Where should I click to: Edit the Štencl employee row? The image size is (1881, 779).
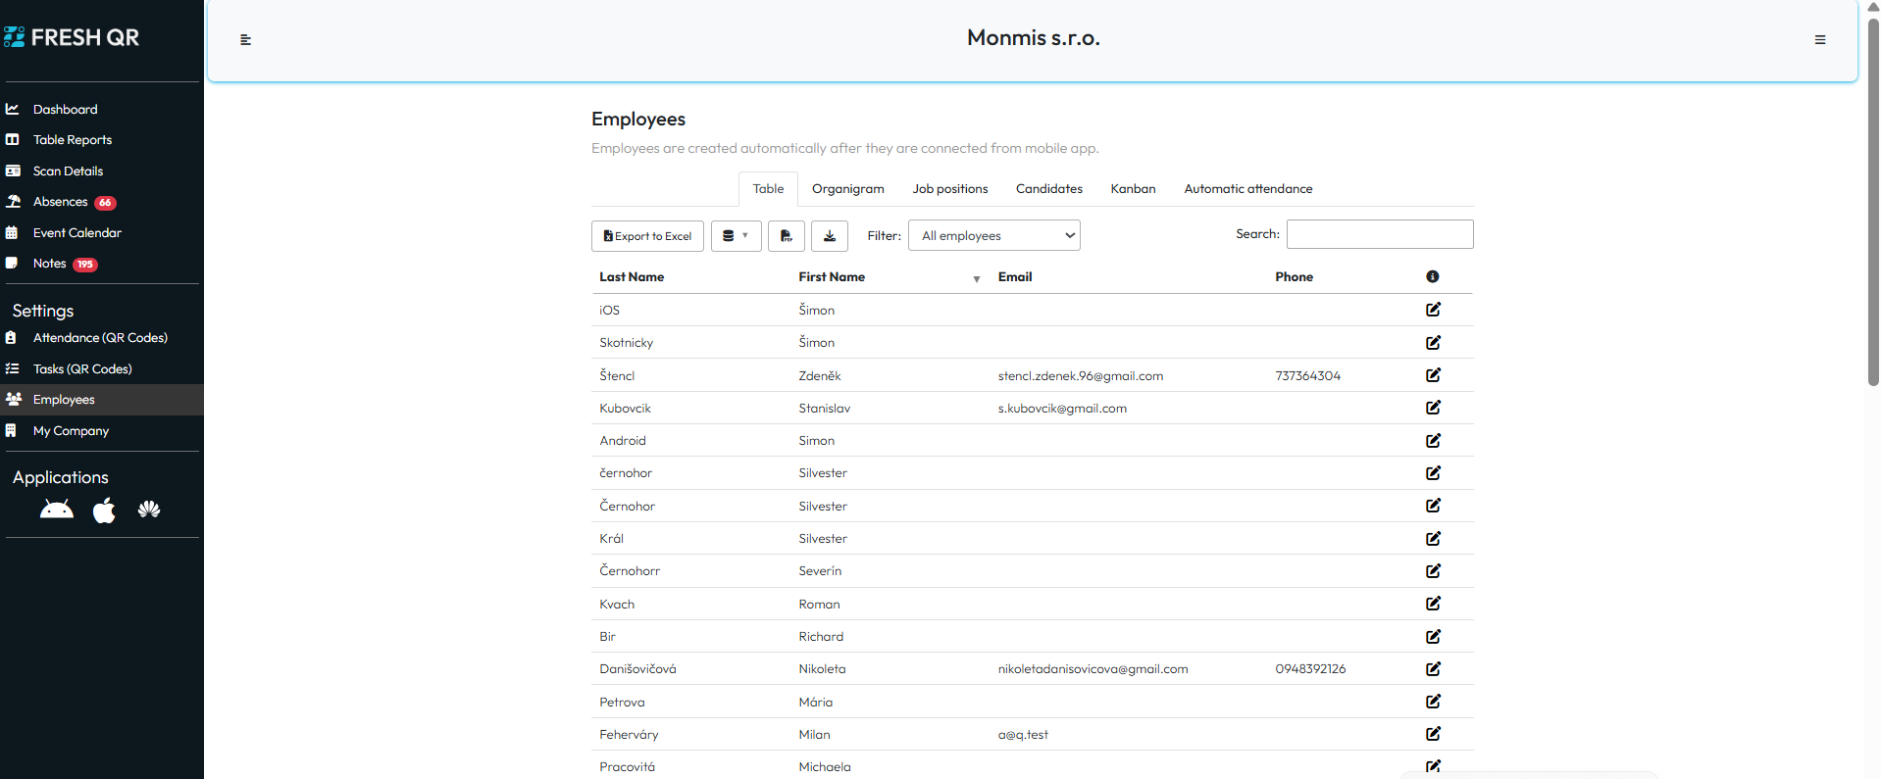pyautogui.click(x=1433, y=375)
